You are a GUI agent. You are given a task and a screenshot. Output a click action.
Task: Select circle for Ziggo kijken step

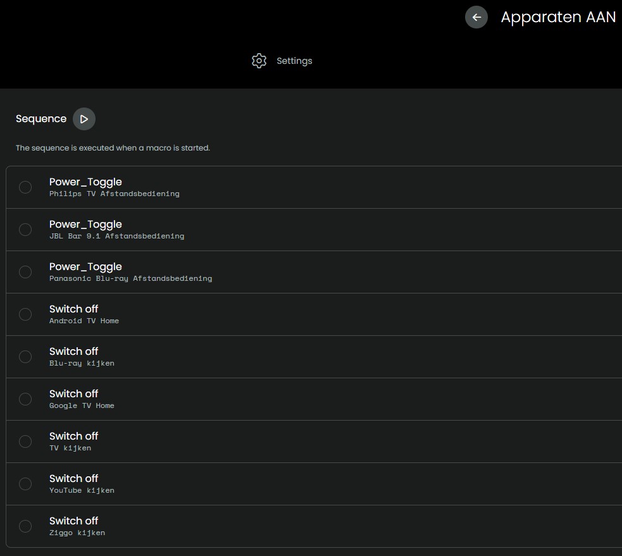click(x=25, y=526)
